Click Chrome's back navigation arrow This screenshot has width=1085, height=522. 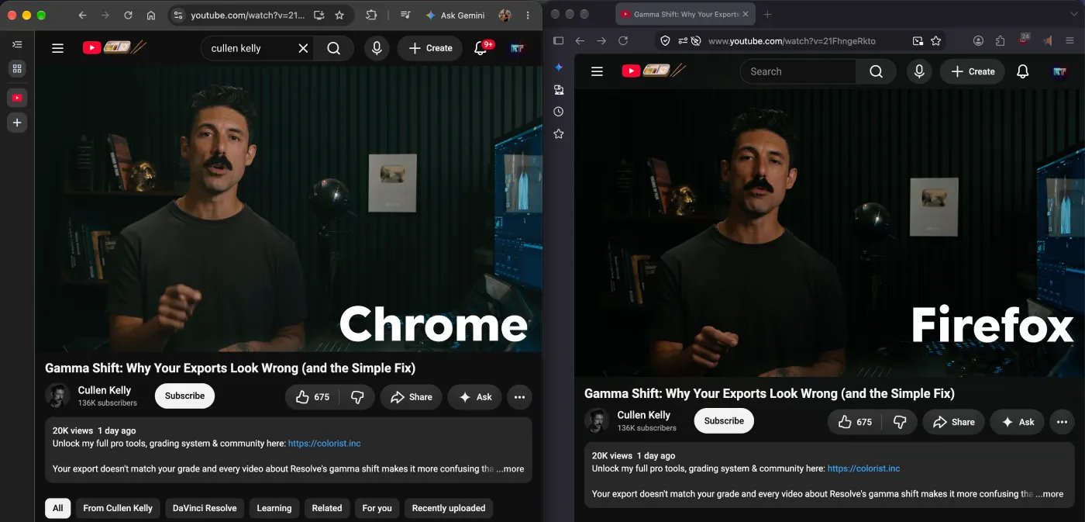[82, 15]
